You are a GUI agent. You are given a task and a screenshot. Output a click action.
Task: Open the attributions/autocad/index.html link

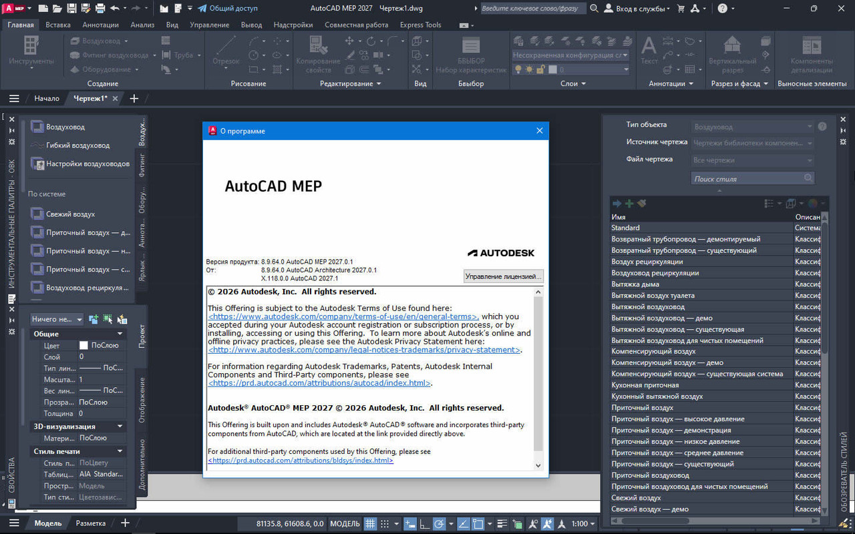click(319, 383)
